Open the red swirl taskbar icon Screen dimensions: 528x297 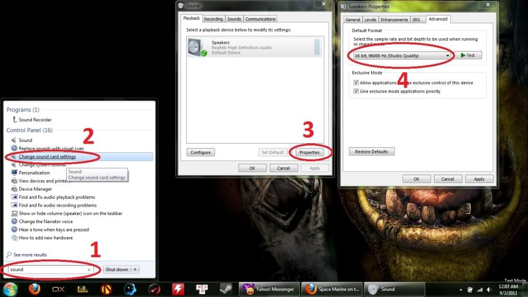pyautogui.click(x=154, y=289)
